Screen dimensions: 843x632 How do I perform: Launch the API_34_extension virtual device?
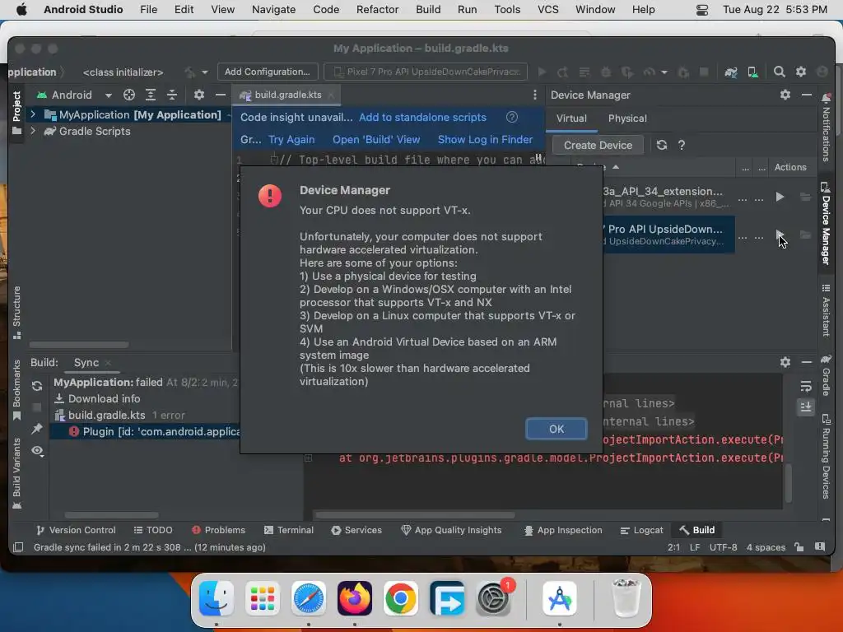(x=780, y=197)
